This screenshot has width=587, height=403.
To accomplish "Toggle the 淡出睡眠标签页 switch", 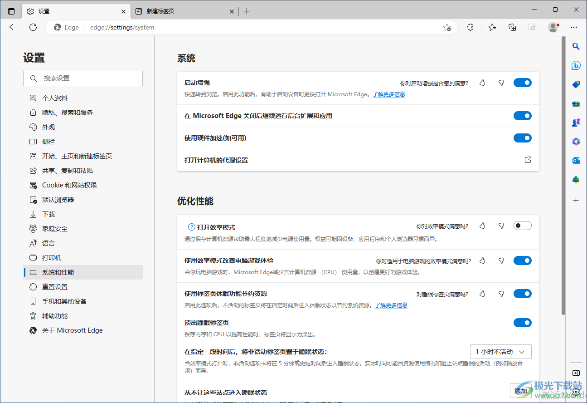I will (522, 323).
